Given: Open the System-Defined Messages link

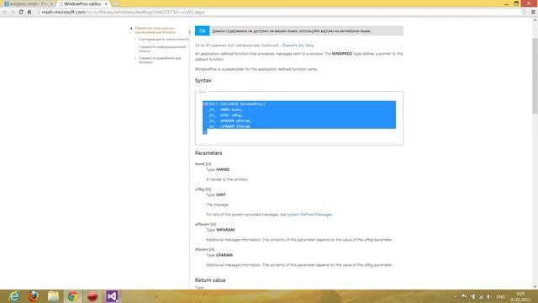Looking at the screenshot, I should (309, 215).
